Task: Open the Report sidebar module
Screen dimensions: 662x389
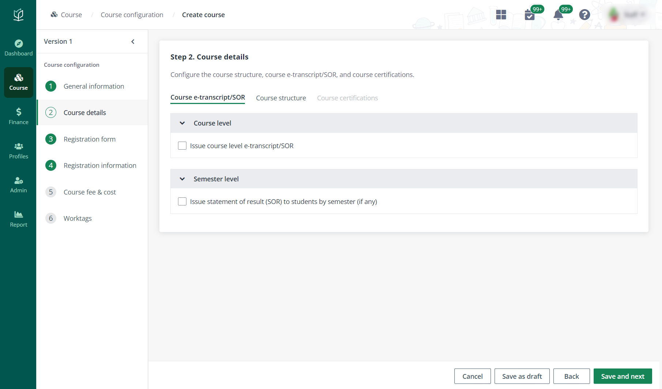Action: [x=18, y=219]
